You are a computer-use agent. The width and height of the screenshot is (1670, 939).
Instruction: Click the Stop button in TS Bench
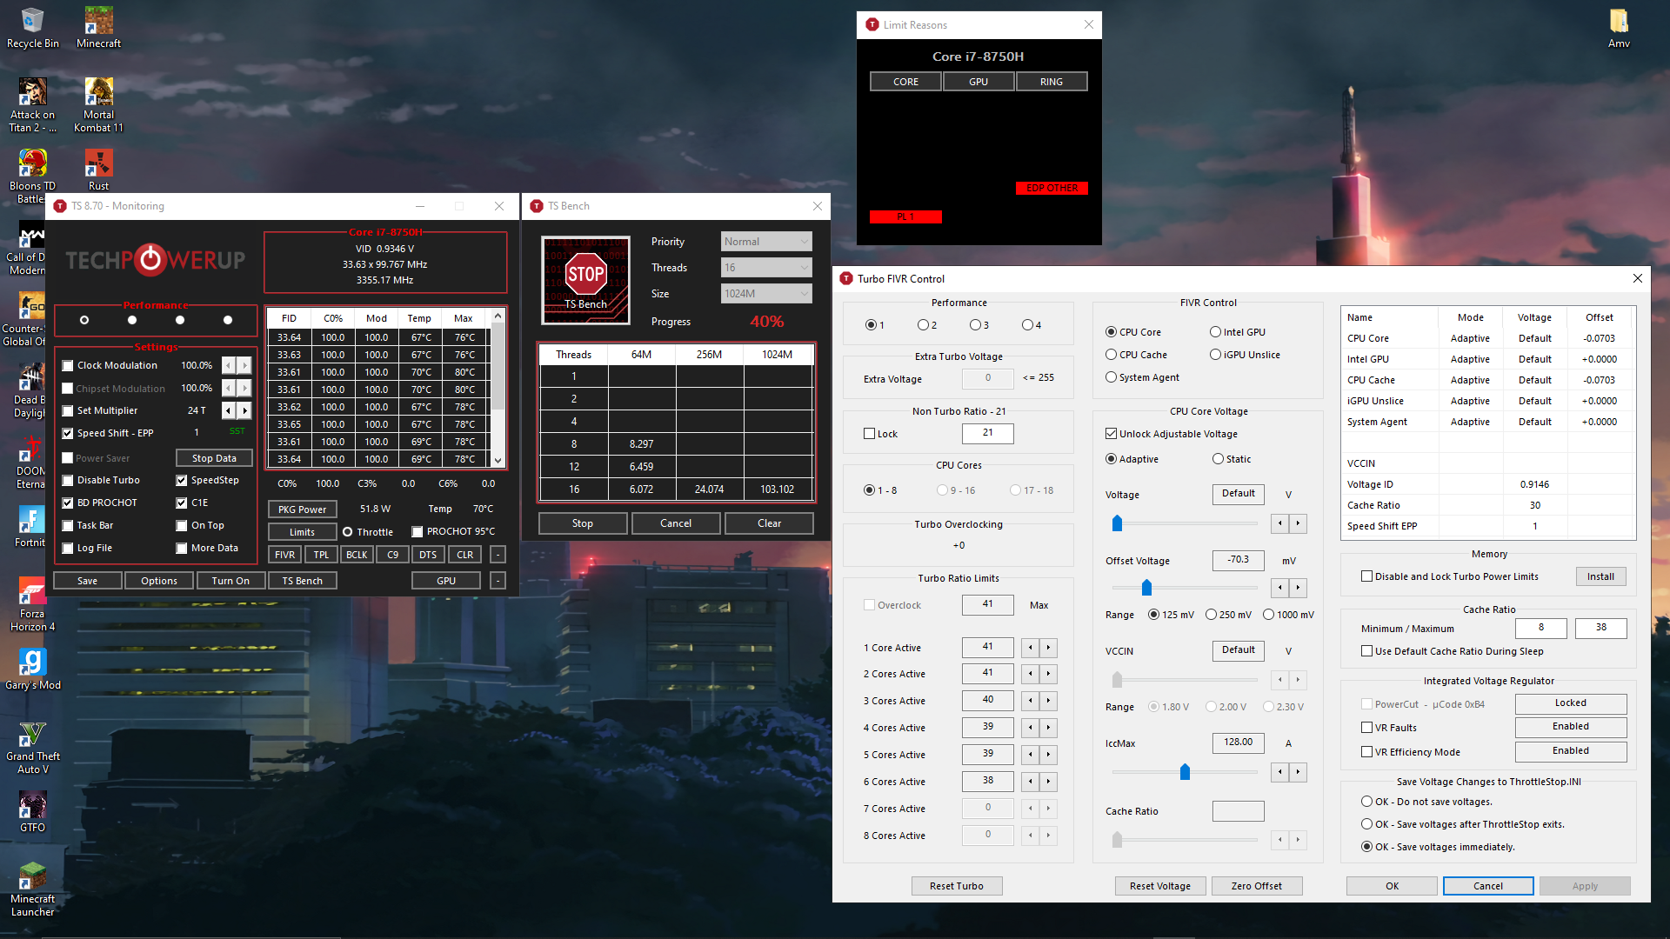tap(583, 523)
